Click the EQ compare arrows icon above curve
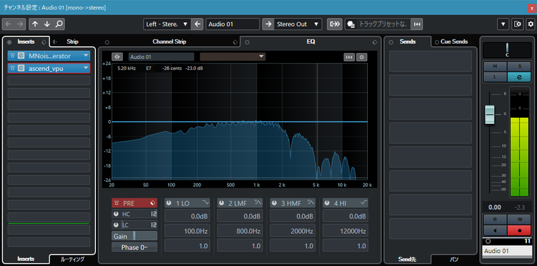 117,57
